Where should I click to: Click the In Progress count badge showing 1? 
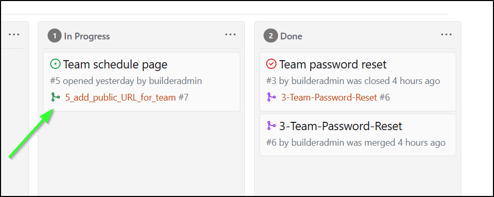click(54, 36)
